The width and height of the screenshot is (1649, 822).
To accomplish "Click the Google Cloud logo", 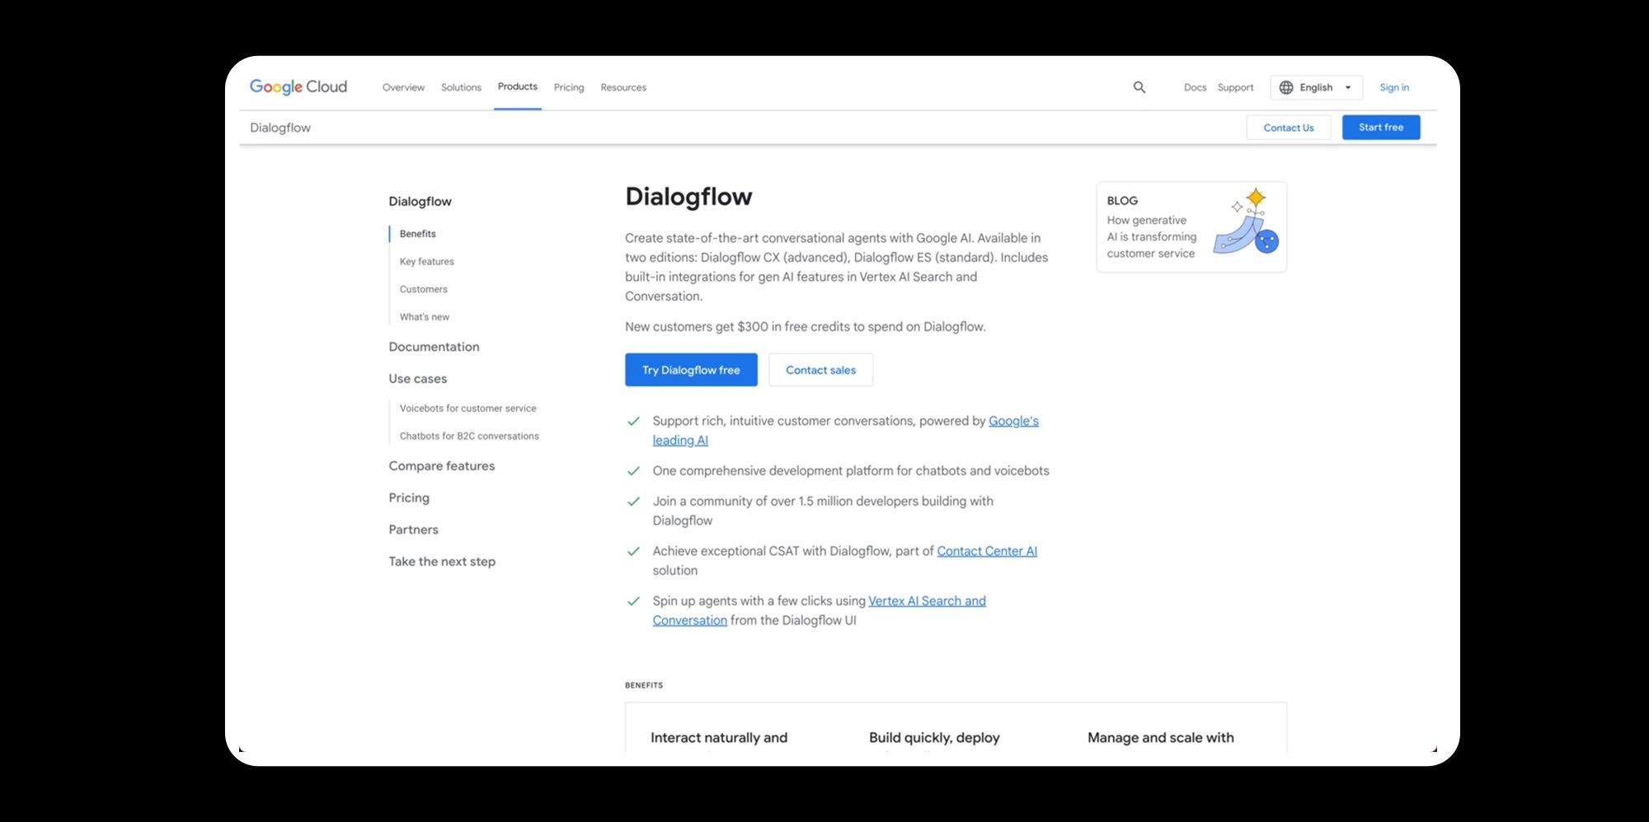I will click(x=298, y=86).
